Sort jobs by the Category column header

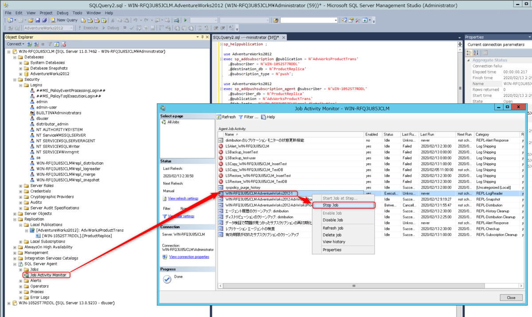tap(497, 134)
